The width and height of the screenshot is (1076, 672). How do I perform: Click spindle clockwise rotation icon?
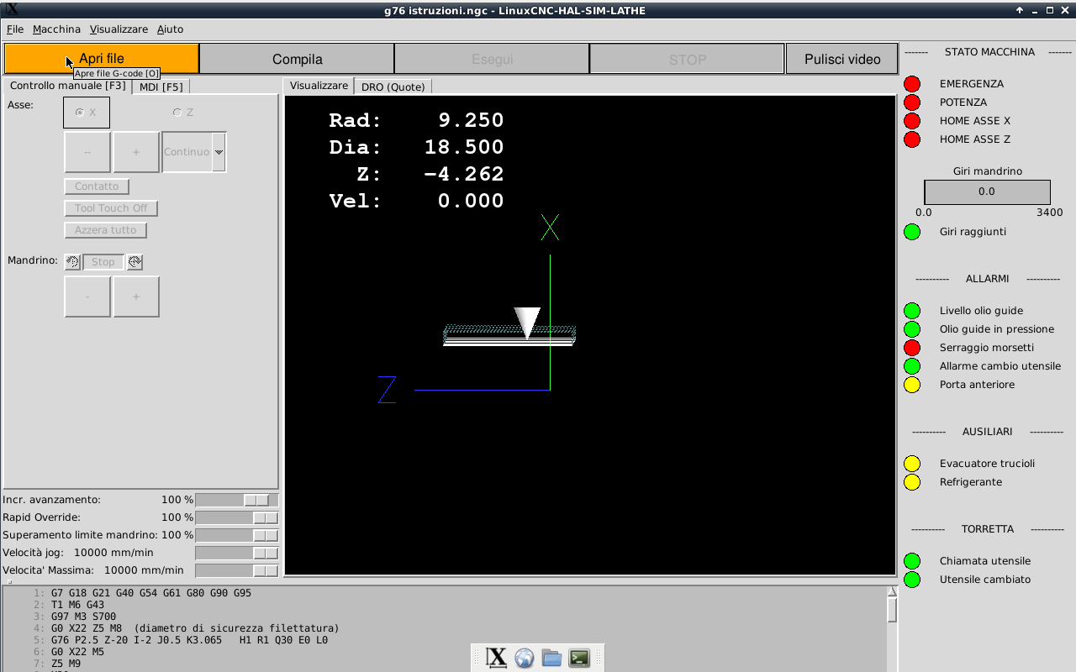click(x=134, y=262)
